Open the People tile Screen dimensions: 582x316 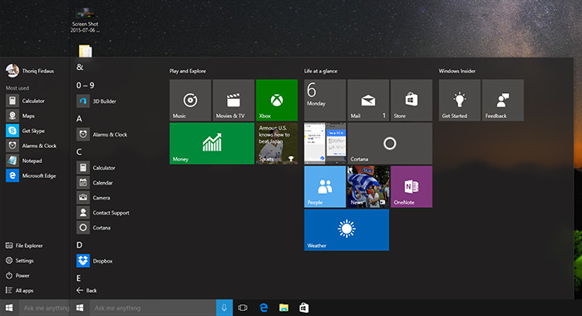pos(325,187)
